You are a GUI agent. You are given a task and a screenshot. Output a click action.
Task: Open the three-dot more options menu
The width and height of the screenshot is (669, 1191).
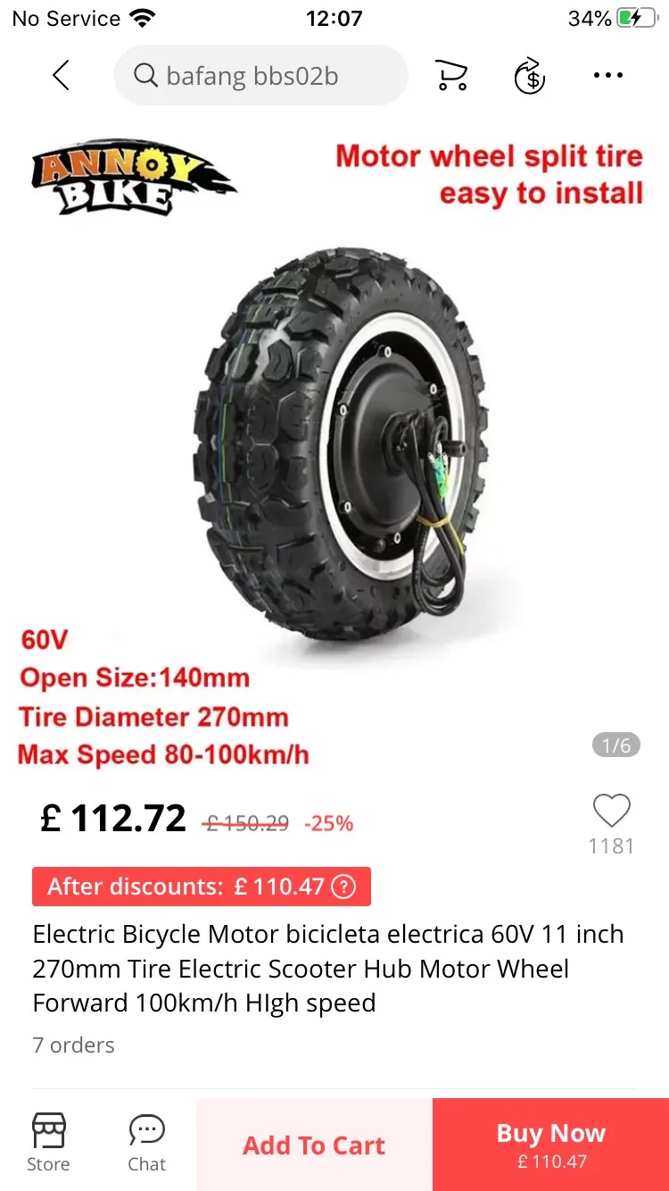pos(608,75)
